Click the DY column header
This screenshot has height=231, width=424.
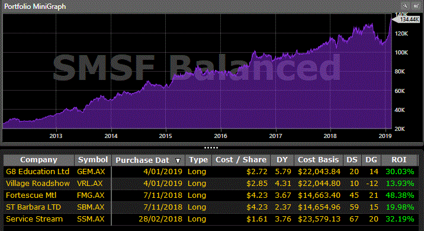point(282,160)
